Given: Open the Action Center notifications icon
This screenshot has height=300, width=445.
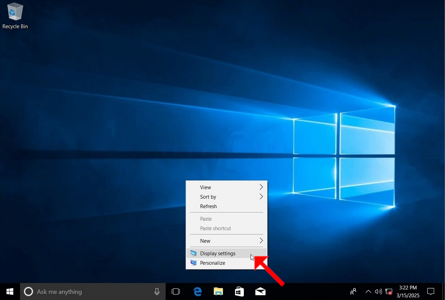Looking at the screenshot, I should coord(431,291).
